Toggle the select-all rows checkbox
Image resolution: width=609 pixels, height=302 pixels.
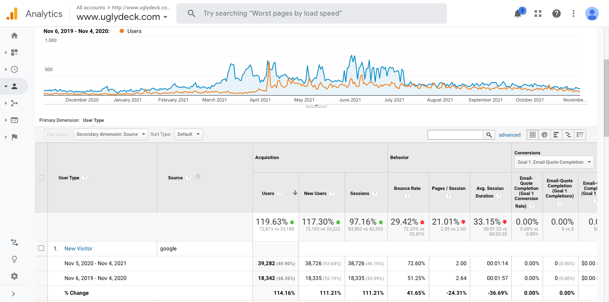pos(41,178)
